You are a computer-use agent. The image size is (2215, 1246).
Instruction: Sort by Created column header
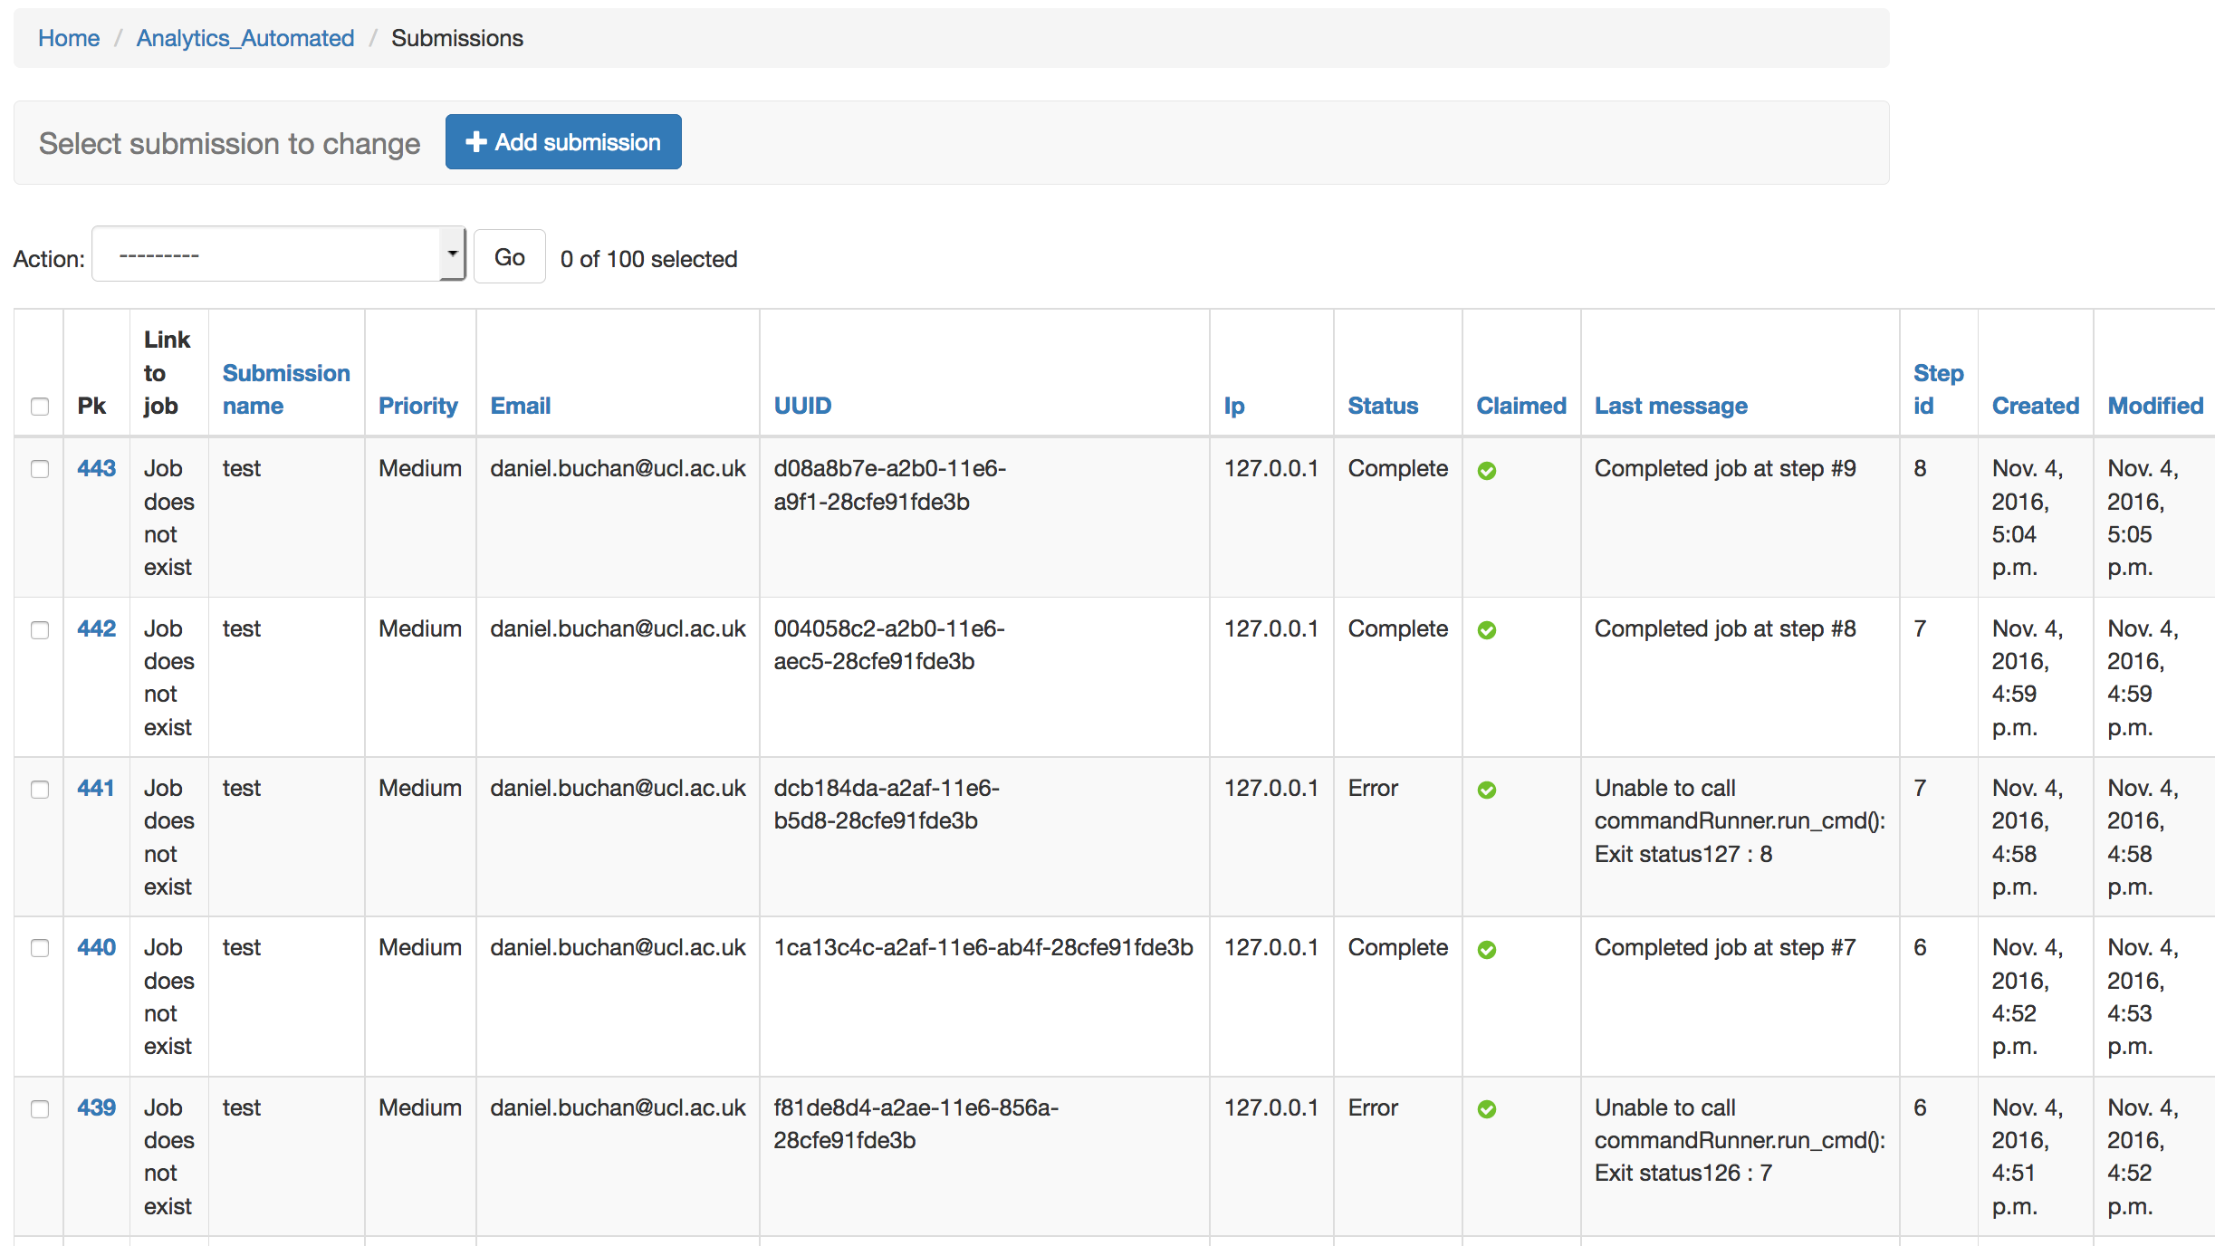pos(2036,406)
